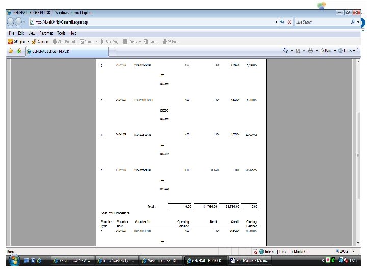
Task: Click the Windows Start orb
Action: coord(14,260)
